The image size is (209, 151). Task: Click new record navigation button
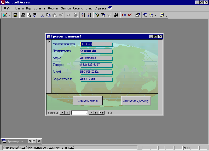(102, 113)
